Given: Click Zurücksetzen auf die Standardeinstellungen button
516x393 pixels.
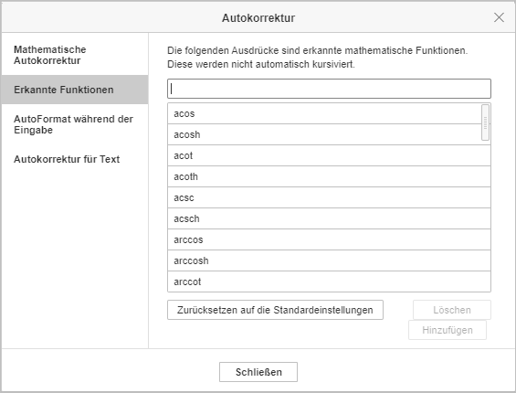Looking at the screenshot, I should [x=275, y=310].
